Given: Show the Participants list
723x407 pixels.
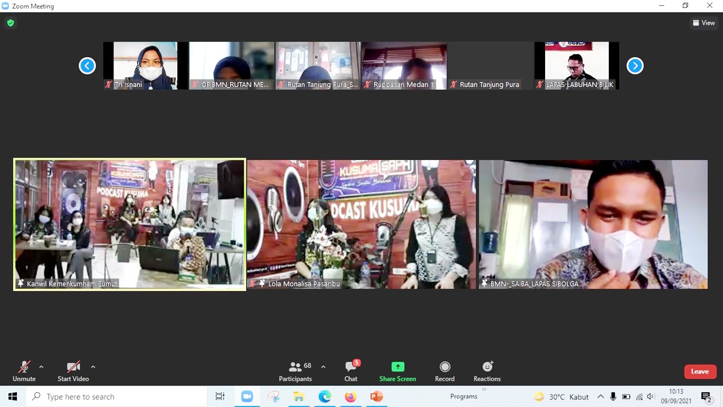Looking at the screenshot, I should click(295, 371).
